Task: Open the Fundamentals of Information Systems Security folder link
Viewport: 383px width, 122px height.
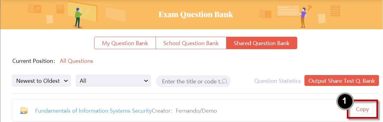Action: click(x=93, y=111)
